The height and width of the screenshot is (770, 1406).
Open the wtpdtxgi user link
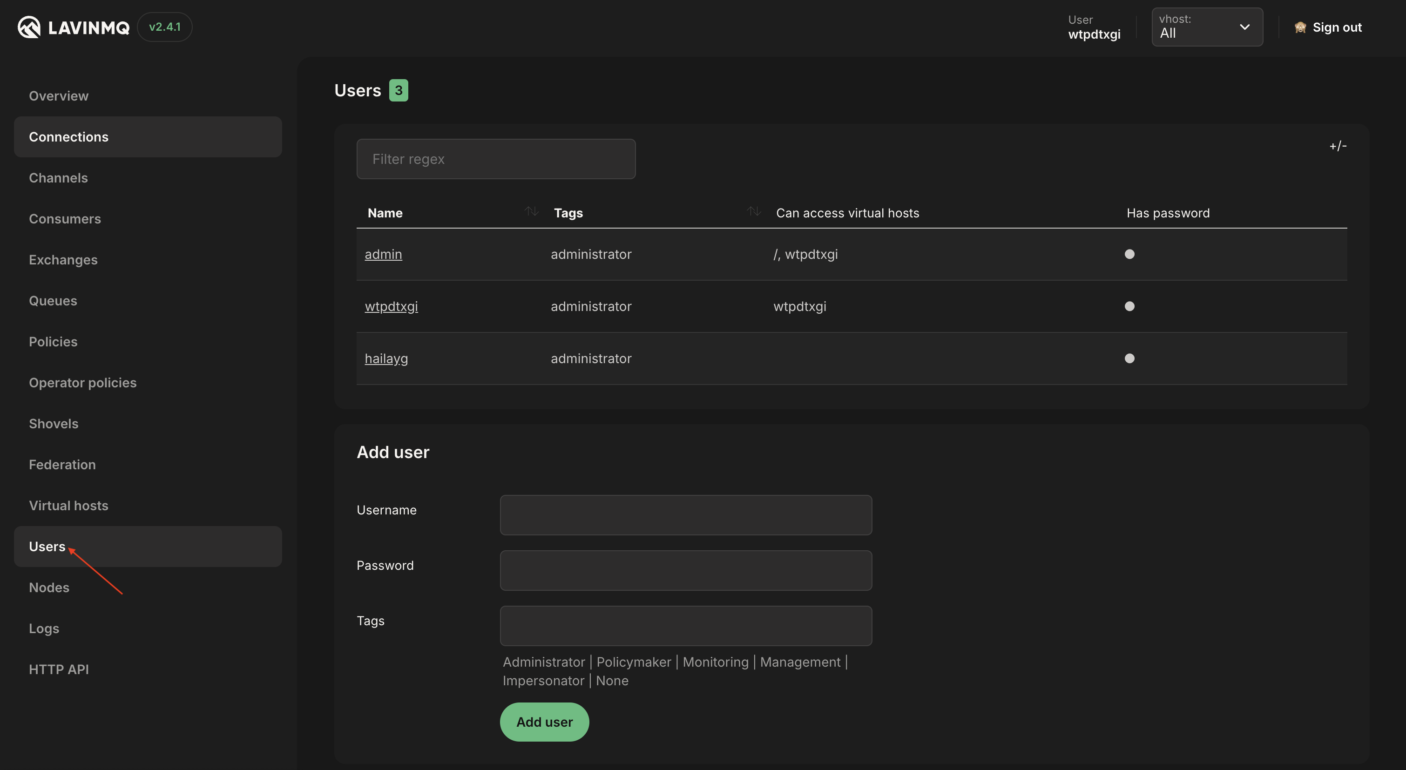[x=392, y=306]
